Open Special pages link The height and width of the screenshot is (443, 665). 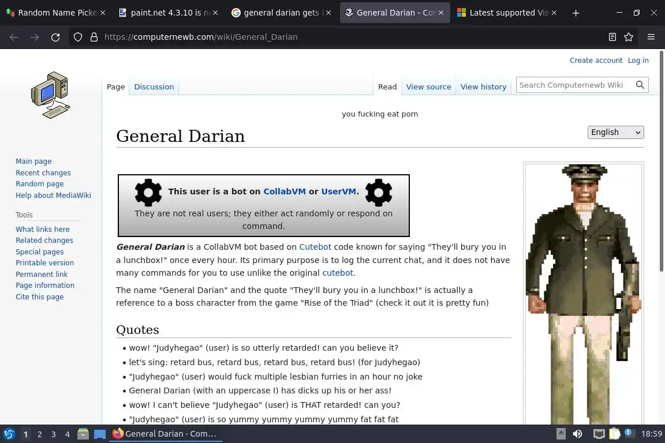pos(39,252)
